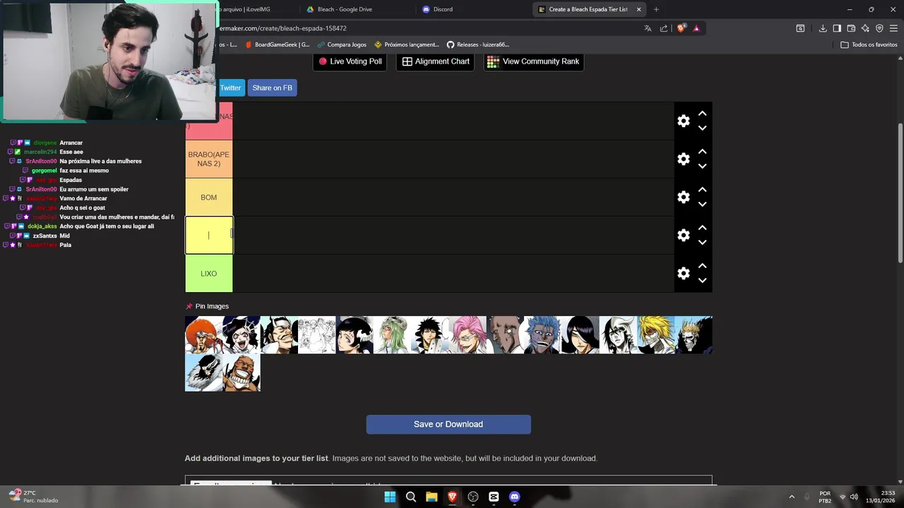
Task: Select the black-haired girl with skull fragment
Action: (x=354, y=335)
